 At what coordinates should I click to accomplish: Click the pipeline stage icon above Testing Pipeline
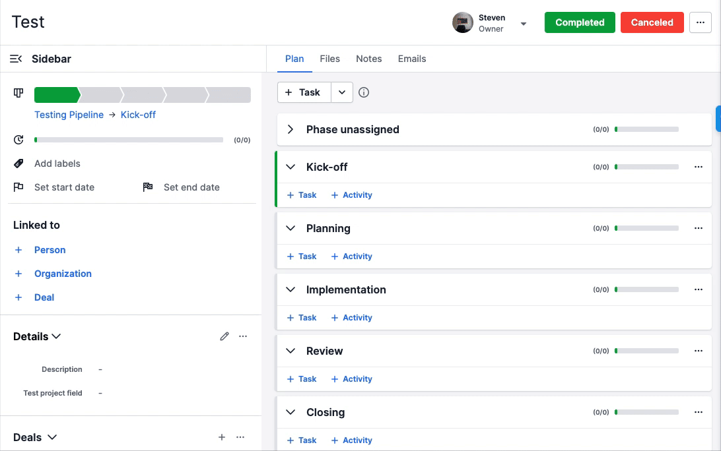point(17,94)
